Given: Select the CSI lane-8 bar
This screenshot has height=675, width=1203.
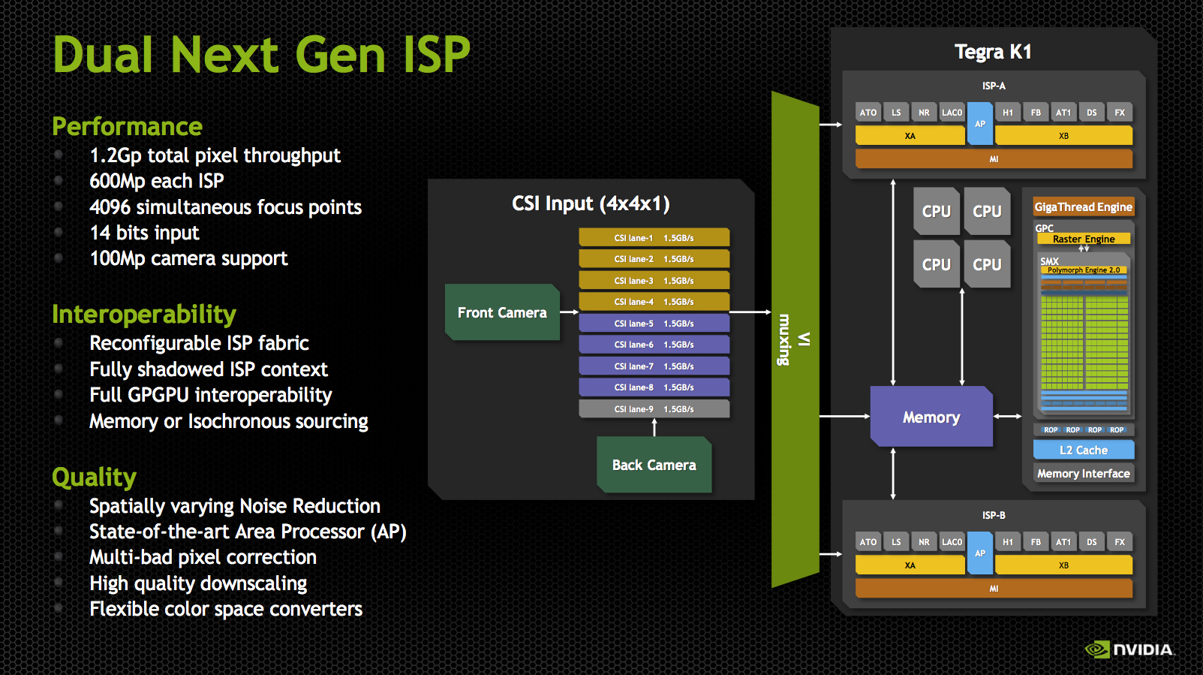Looking at the screenshot, I should tap(654, 387).
